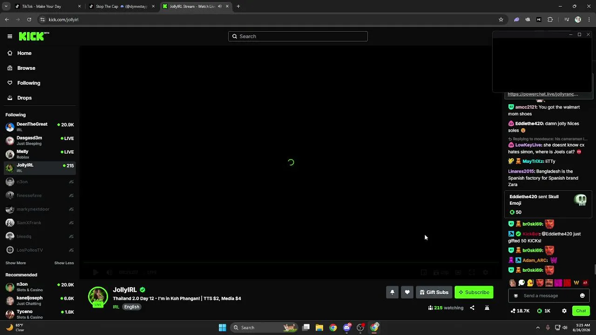Screen dimensions: 596x335
Task: Open the MC extension icon in toolbar
Action: 539,20
